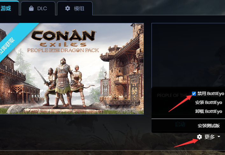Open the 模组 tab label
The height and width of the screenshot is (155, 225).
[79, 9]
